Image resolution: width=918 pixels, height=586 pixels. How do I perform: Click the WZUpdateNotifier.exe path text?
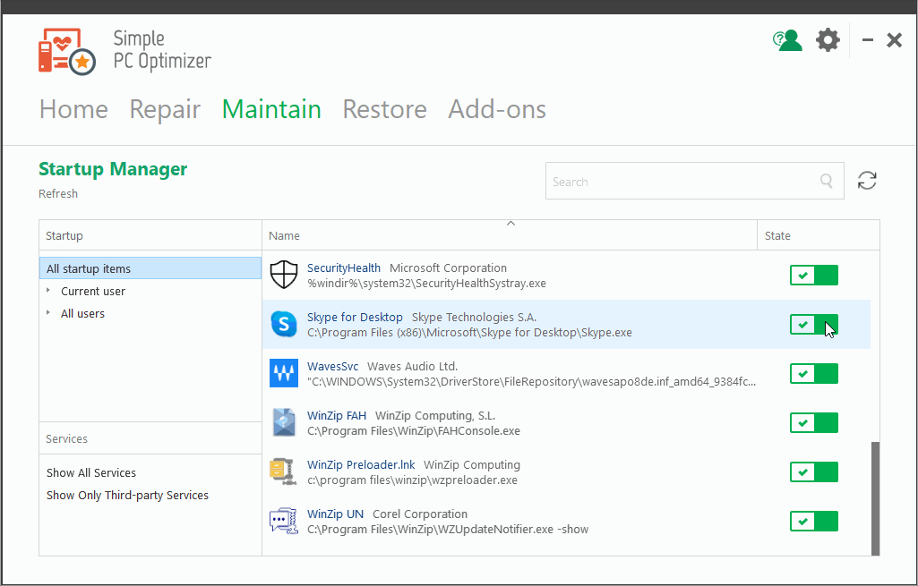click(x=448, y=529)
